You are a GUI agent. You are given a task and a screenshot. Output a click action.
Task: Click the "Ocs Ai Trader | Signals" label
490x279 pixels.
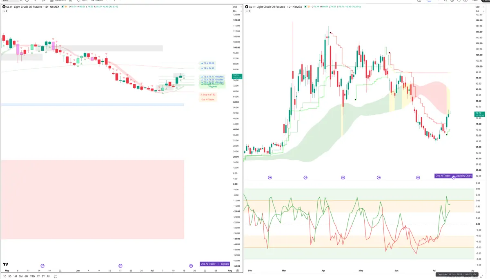pyautogui.click(x=215, y=264)
